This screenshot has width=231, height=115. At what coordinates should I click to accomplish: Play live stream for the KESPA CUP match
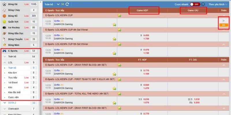tap(224, 21)
